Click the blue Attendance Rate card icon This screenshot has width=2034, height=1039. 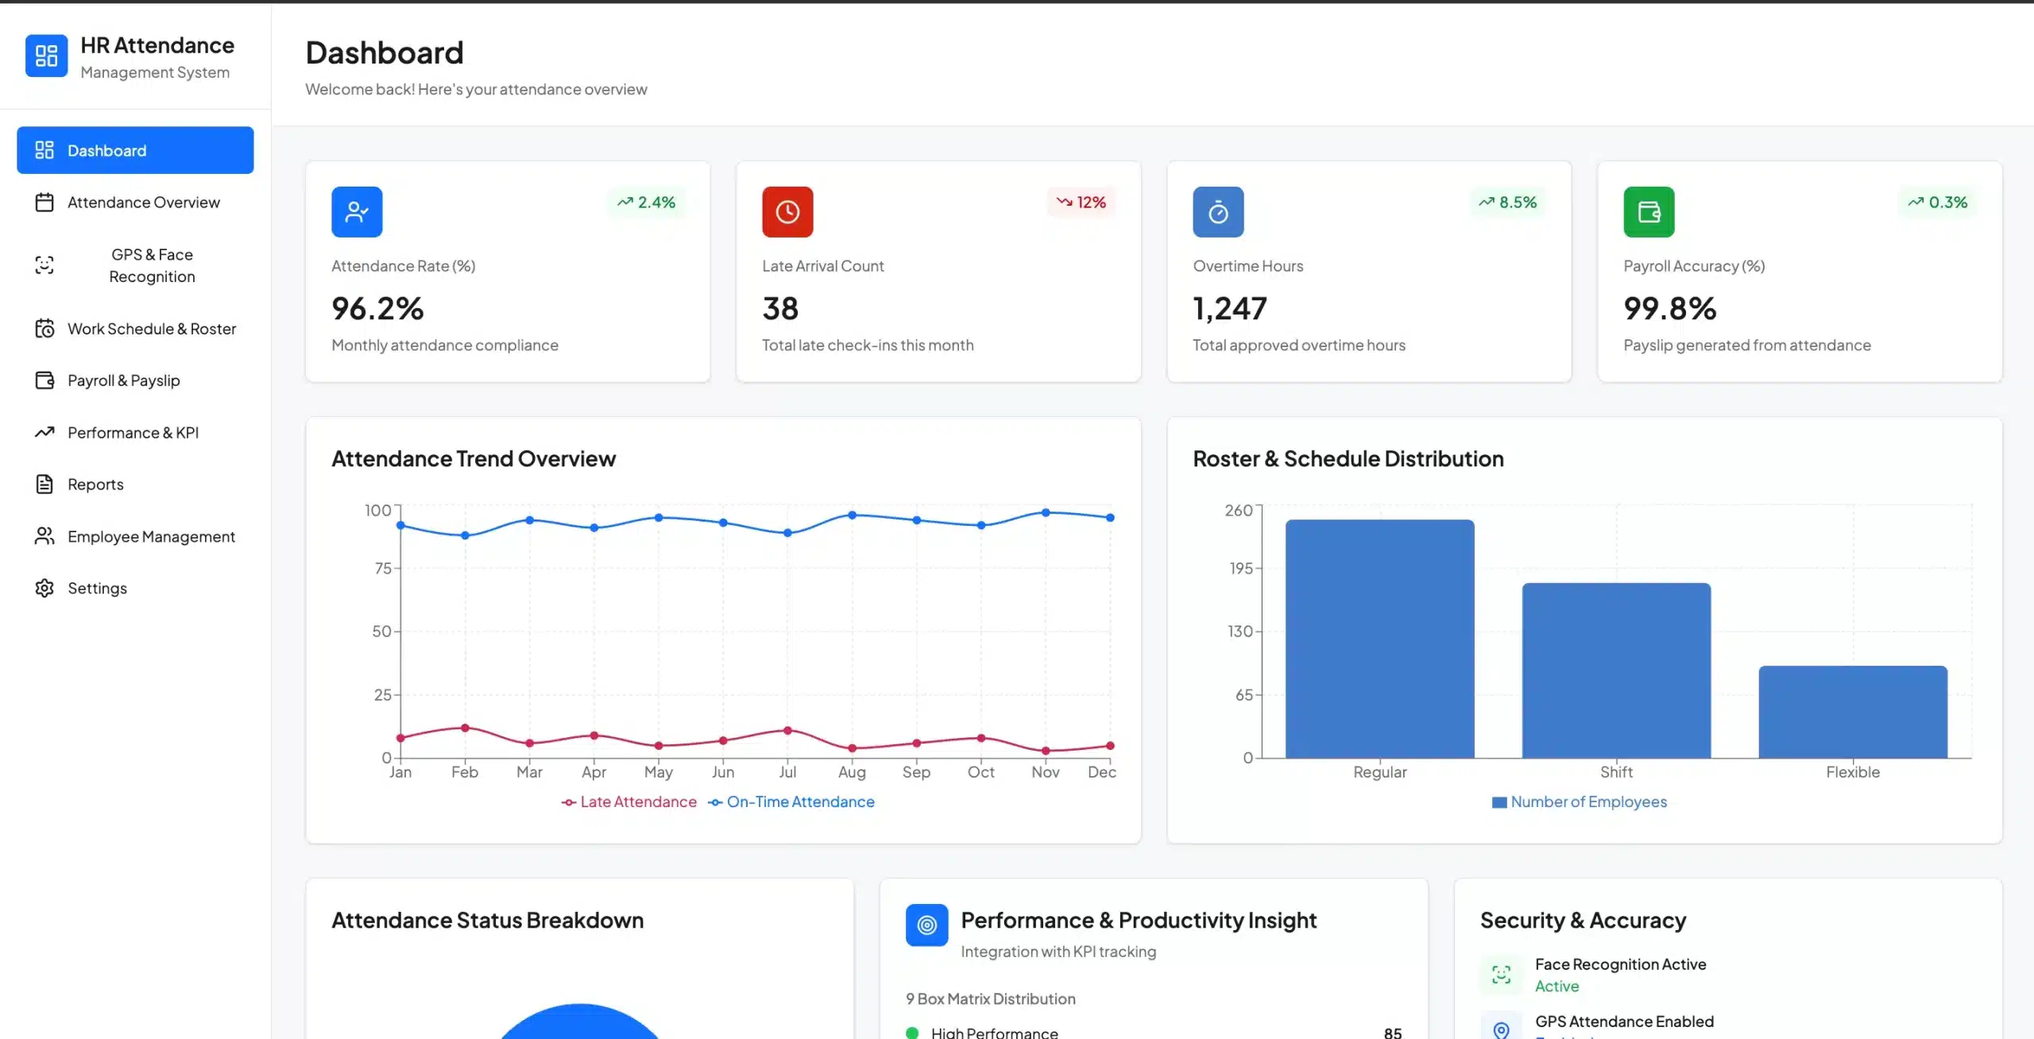(x=357, y=212)
